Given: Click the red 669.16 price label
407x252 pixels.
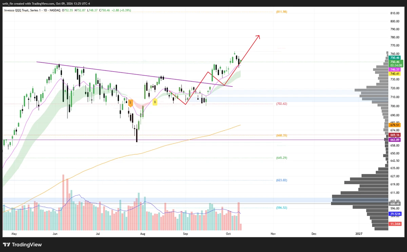Looking at the screenshot, I should [395, 135].
